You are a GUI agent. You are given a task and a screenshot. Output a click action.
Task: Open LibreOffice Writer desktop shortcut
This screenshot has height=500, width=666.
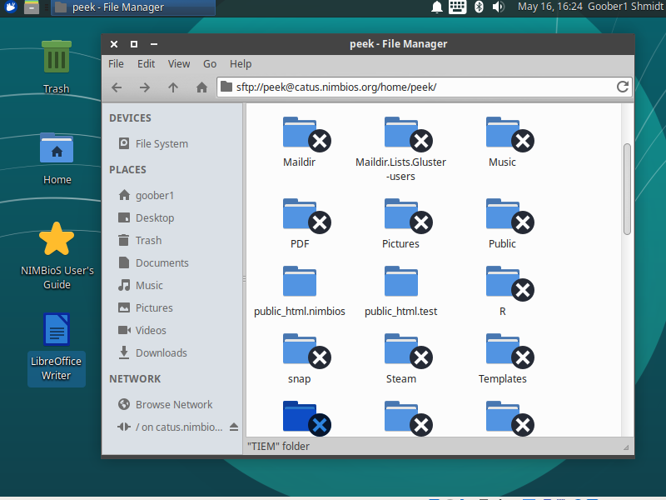coord(57,346)
